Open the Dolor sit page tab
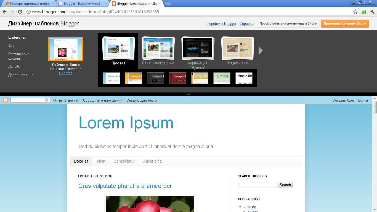Screen dimensions: 377x212 (x=81, y=161)
